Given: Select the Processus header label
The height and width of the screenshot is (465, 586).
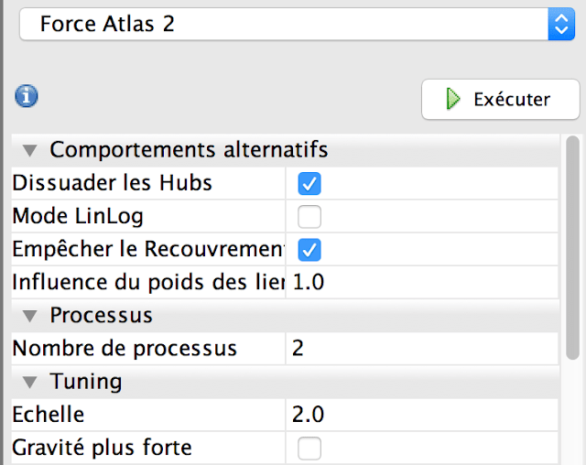Looking at the screenshot, I should point(102,315).
